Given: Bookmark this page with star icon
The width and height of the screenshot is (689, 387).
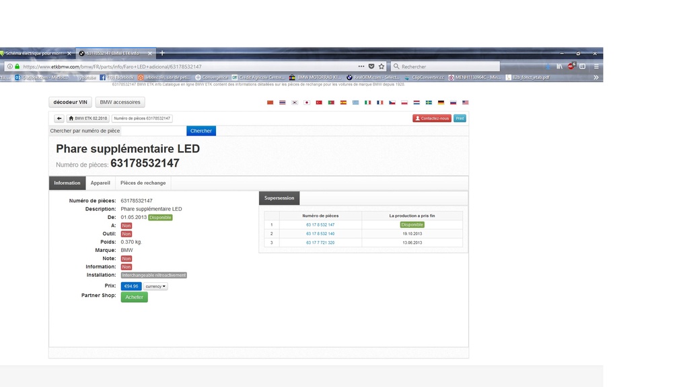Looking at the screenshot, I should (382, 67).
